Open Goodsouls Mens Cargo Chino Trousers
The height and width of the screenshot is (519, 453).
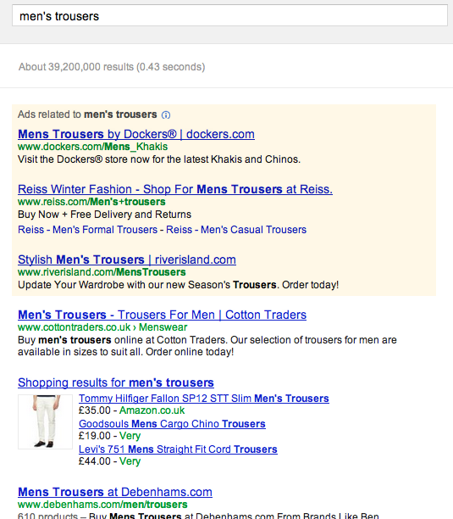pyautogui.click(x=172, y=424)
